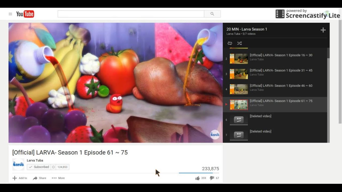Viewport: 342px width, 192px height.
Task: Click the search magnifier button
Action: click(212, 14)
